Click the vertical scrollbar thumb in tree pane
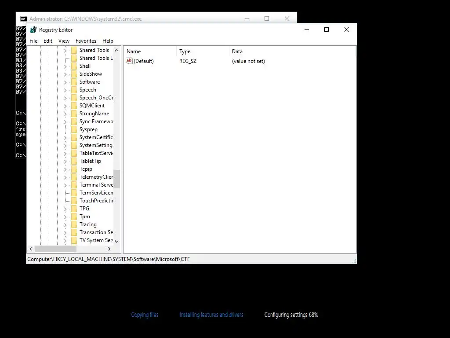The height and width of the screenshot is (338, 450). click(116, 179)
